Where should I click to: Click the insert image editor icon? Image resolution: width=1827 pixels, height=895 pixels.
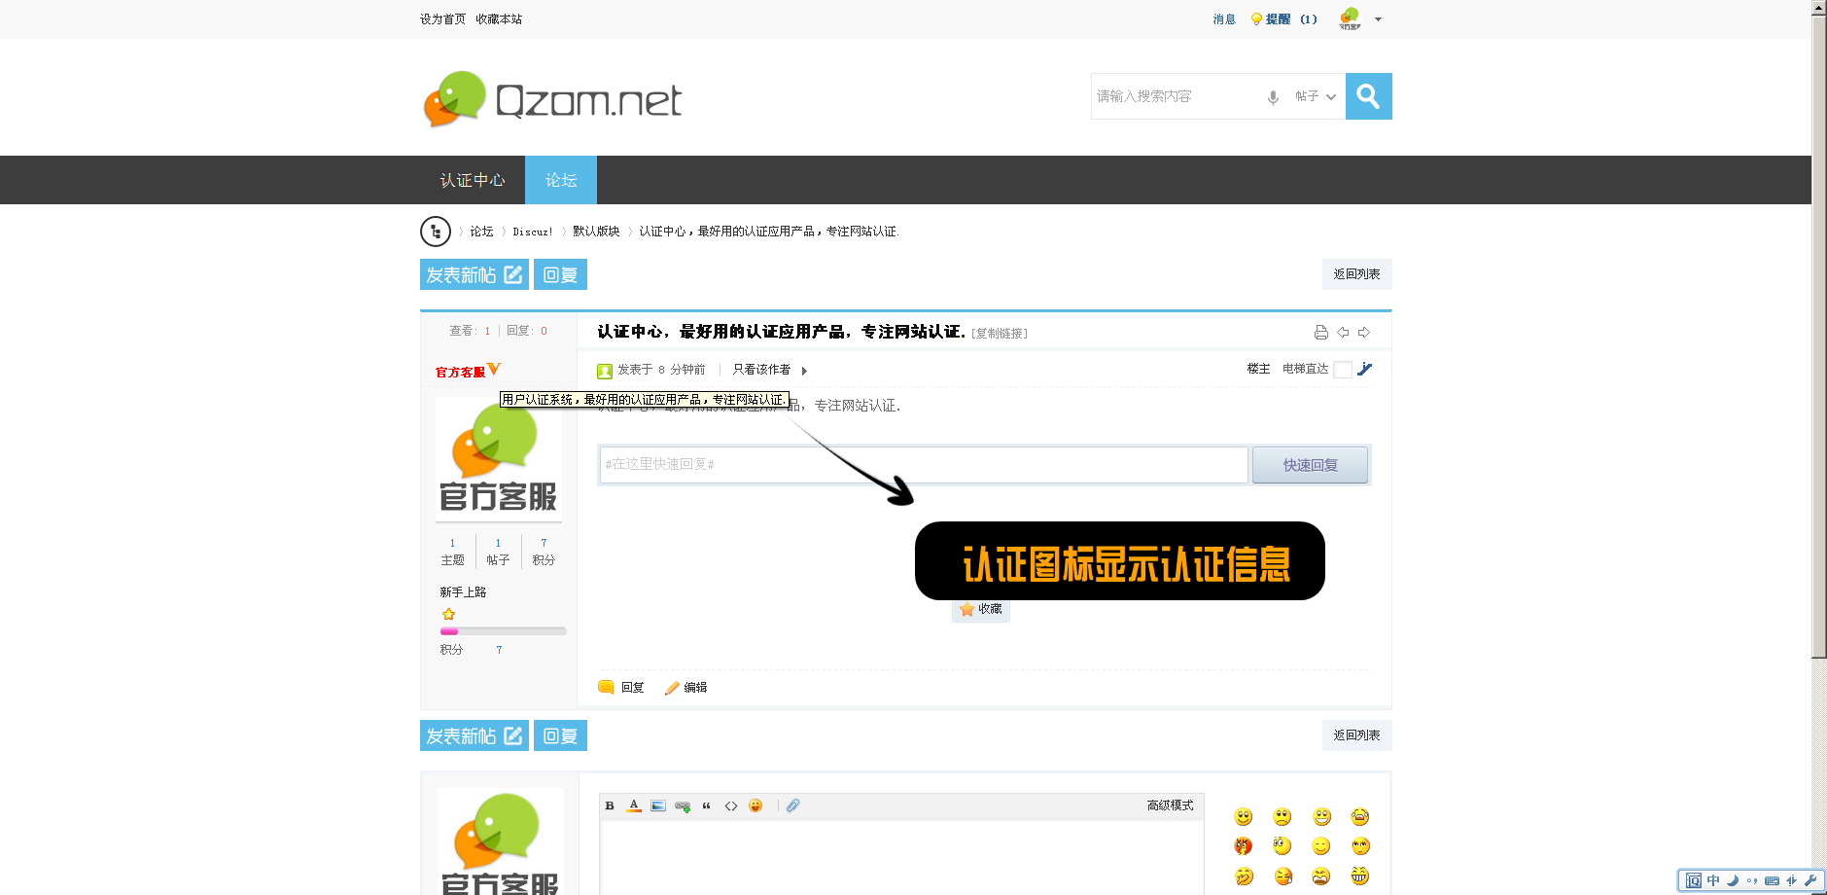click(x=658, y=805)
